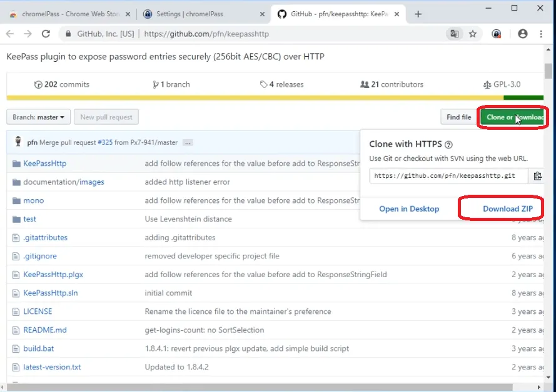Image resolution: width=556 pixels, height=392 pixels.
Task: Open pull request #325 link
Action: coord(105,142)
